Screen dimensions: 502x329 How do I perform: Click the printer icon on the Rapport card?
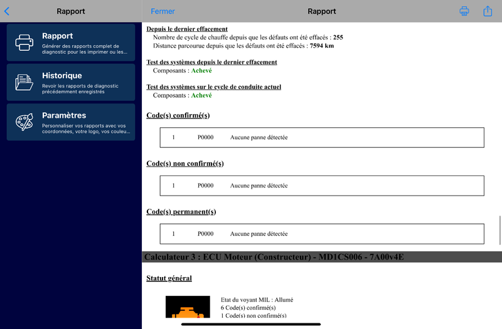point(24,43)
